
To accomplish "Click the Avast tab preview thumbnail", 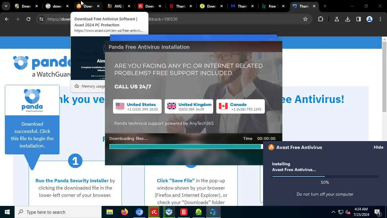I will (88, 58).
